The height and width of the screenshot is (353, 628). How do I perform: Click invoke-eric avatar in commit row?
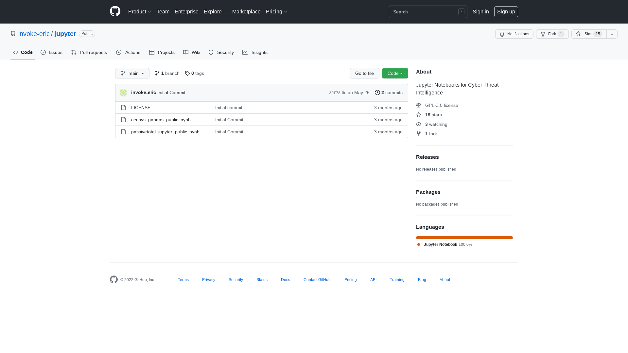coord(123,93)
